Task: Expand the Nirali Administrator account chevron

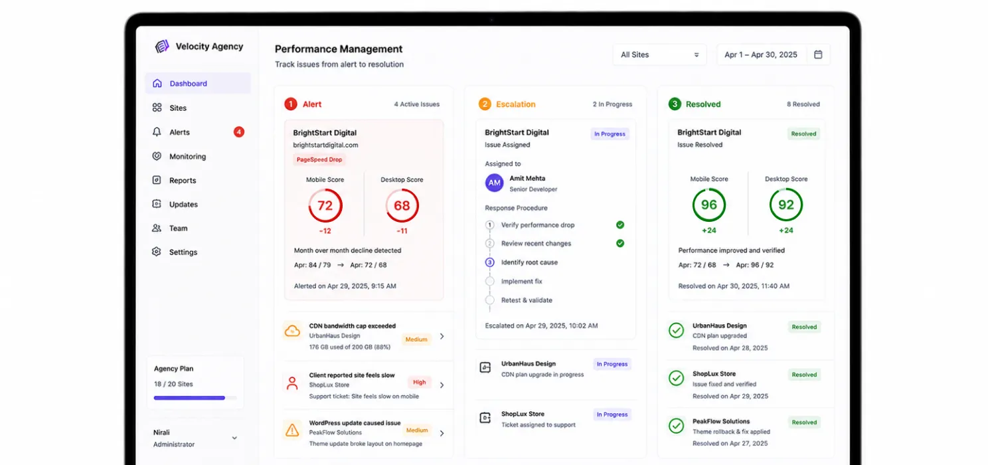Action: point(234,438)
